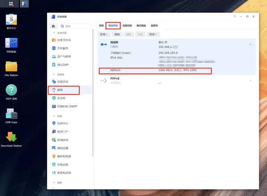Click the sidebar vertical scrollbar

93,93
